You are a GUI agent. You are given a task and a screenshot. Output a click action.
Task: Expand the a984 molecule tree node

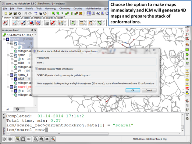(12, 63)
